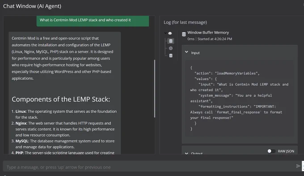
Task: Enable the RAW JSON toggle
Action: tap(271, 151)
